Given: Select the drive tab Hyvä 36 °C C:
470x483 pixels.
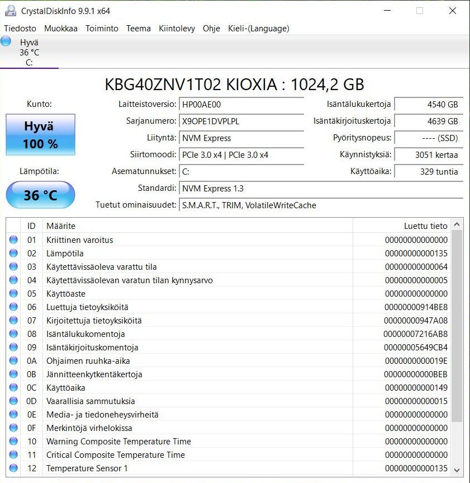Looking at the screenshot, I should [x=29, y=51].
